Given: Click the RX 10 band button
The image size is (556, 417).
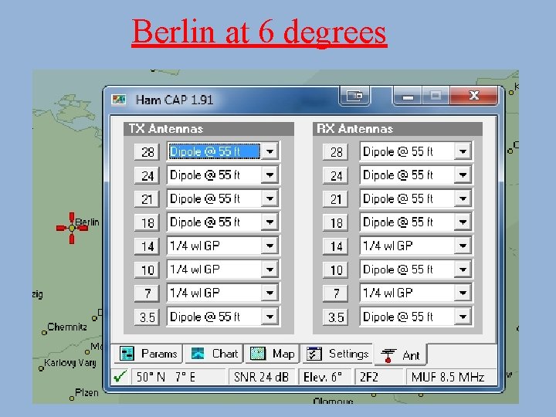Looking at the screenshot, I should tap(335, 270).
